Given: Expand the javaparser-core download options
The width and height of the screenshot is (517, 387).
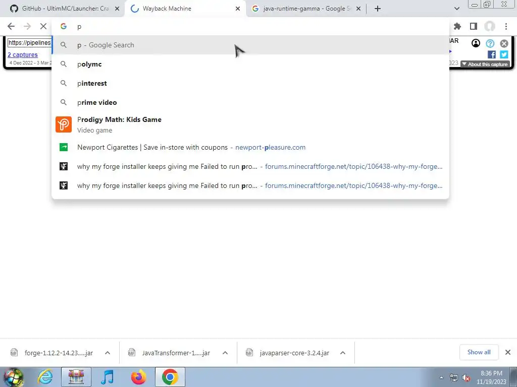Looking at the screenshot, I should coord(343,353).
